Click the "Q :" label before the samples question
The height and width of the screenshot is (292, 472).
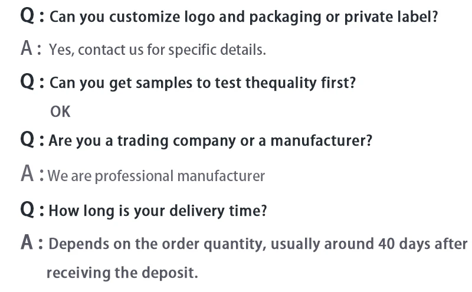(x=32, y=82)
